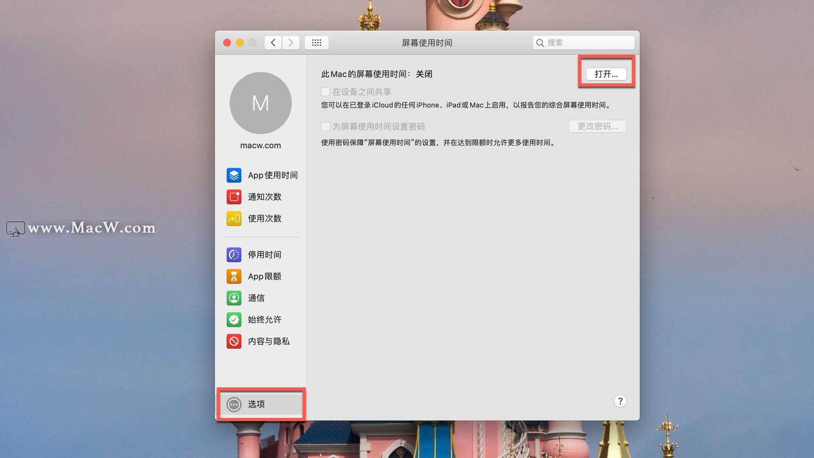The height and width of the screenshot is (458, 814).
Task: Click the yellow minimize window button
Action: [x=240, y=42]
